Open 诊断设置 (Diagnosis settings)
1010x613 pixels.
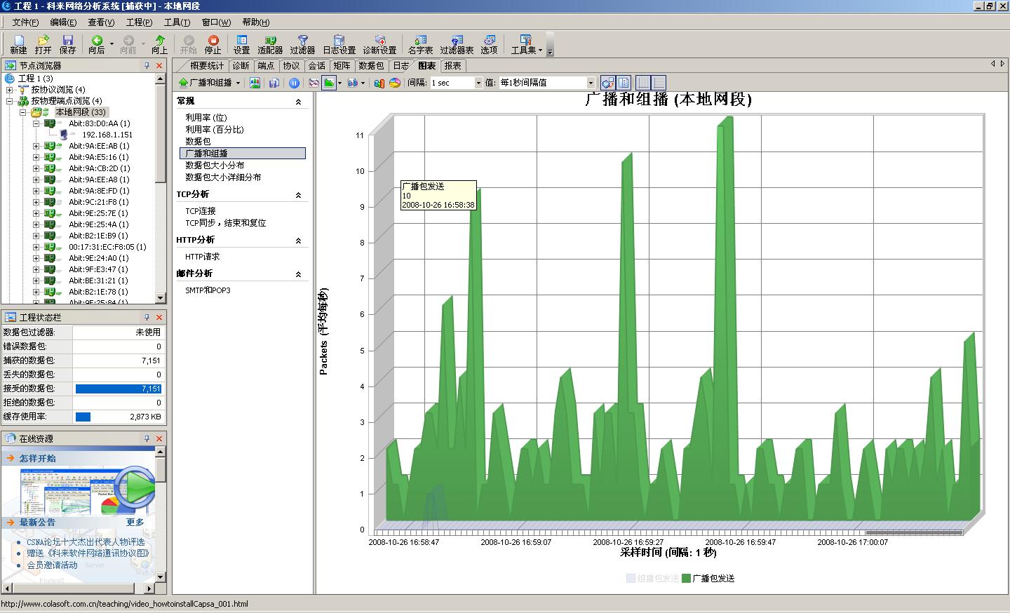[379, 45]
